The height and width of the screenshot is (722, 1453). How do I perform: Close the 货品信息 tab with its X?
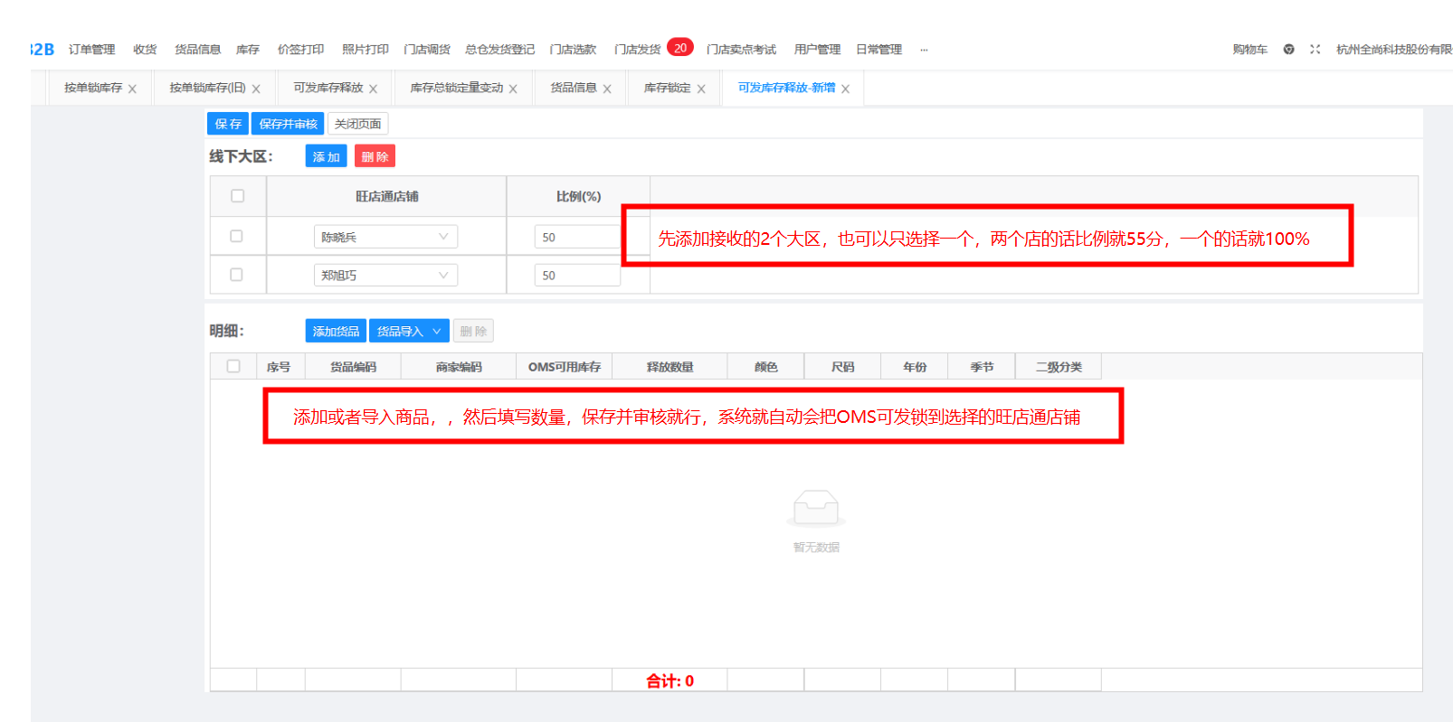pos(607,89)
